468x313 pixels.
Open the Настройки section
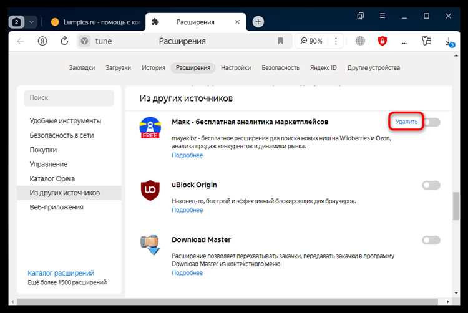click(x=236, y=68)
